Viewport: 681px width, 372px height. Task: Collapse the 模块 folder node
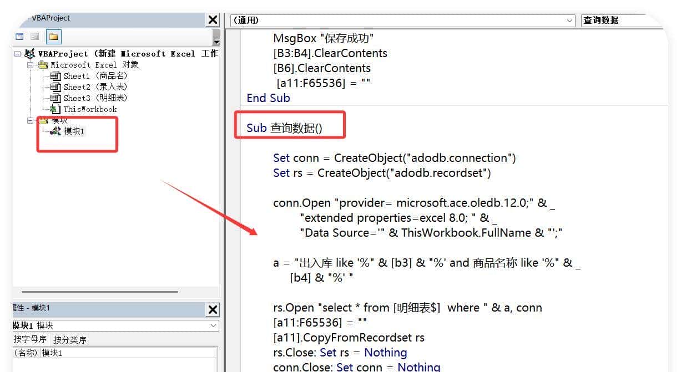coord(31,120)
